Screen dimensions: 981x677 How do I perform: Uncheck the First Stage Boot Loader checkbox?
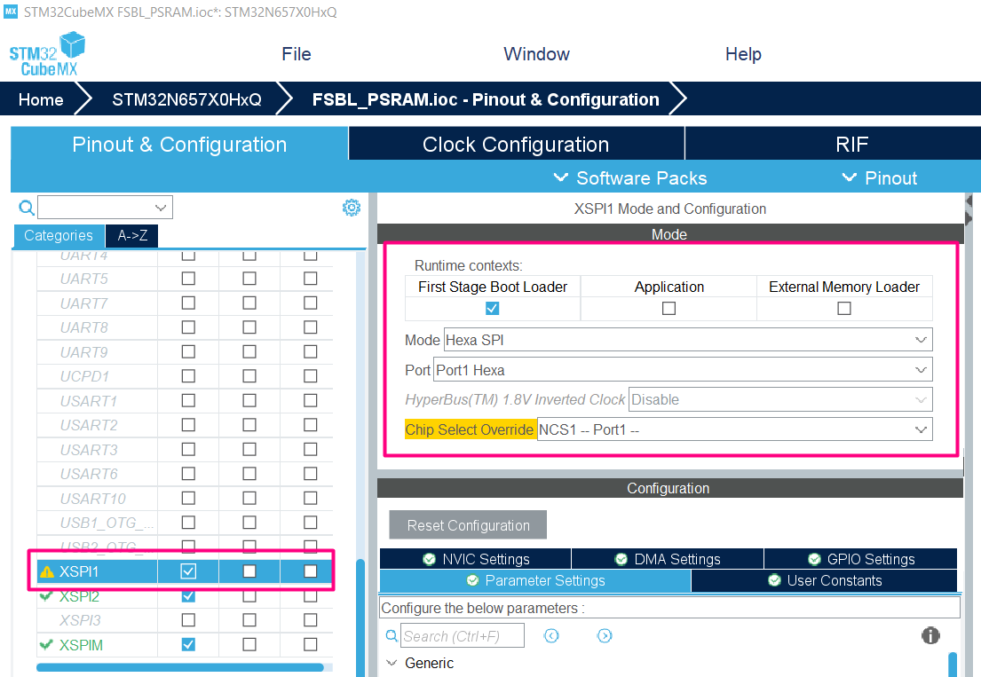492,309
